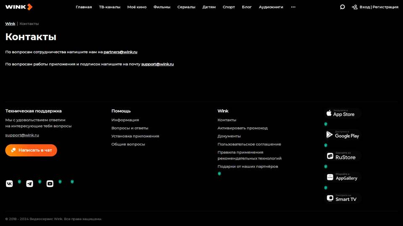
Task: Click Вход | Регистрация link
Action: [x=379, y=7]
